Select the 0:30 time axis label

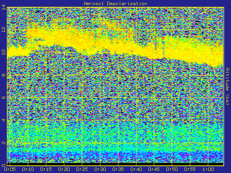[100, 169]
